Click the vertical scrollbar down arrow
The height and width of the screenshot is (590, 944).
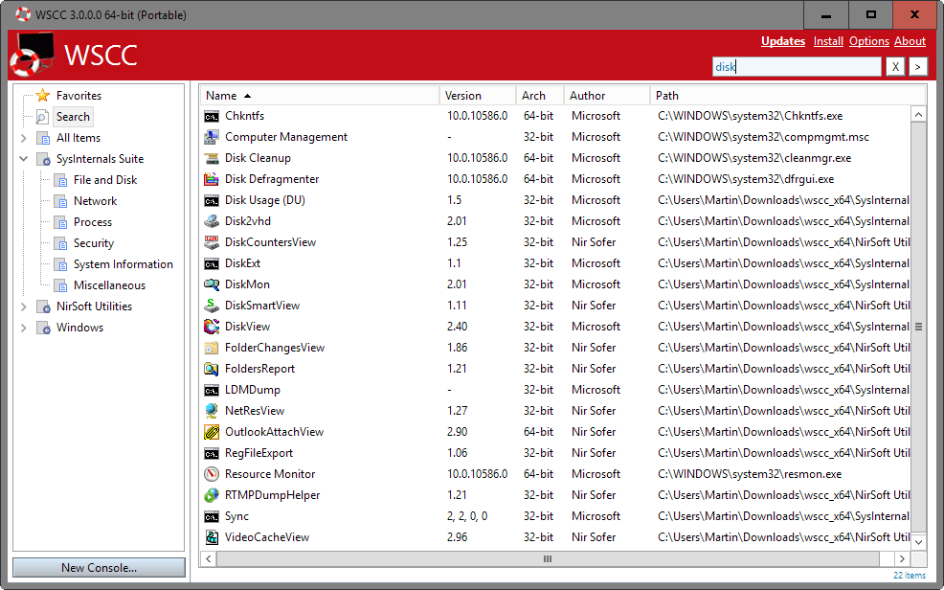pos(918,542)
